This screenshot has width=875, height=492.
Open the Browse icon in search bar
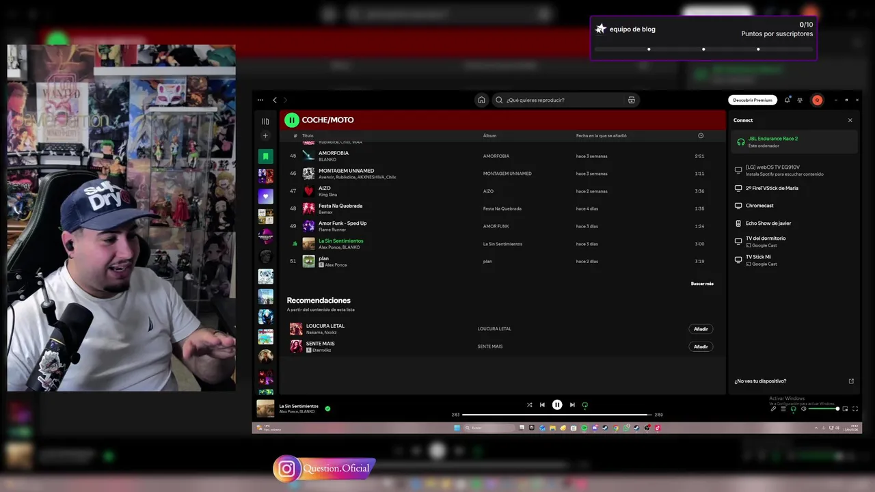(x=632, y=100)
